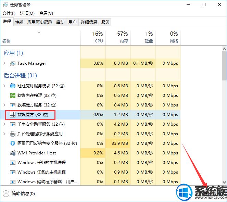The image size is (227, 202).
Task: Switch to the 启动 tab
Action: pos(60,22)
